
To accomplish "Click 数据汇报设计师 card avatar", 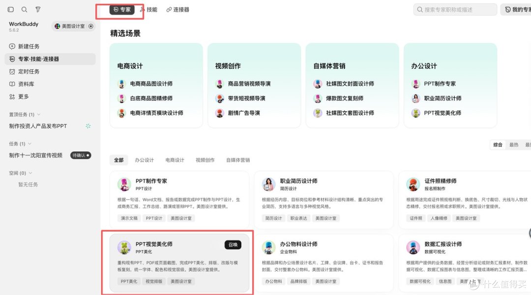I will [x=413, y=248].
